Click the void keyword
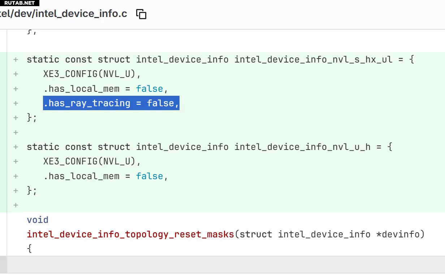 [38, 220]
